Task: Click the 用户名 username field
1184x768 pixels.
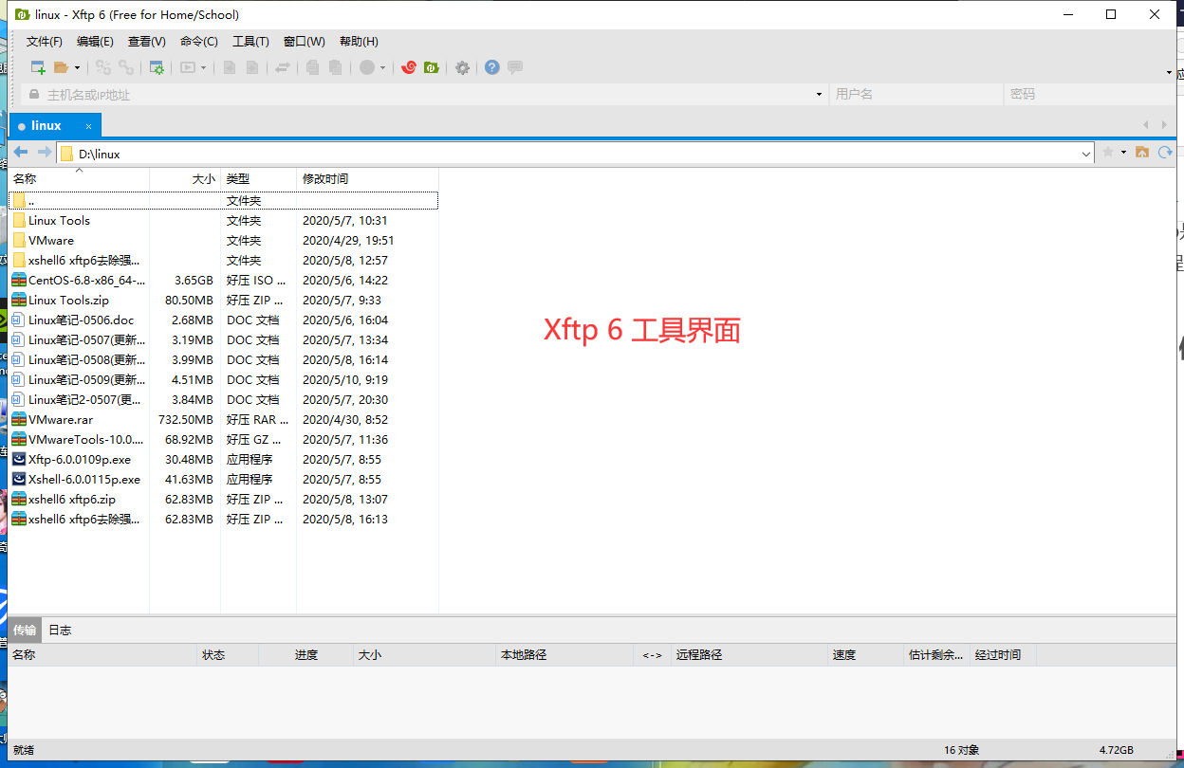Action: tap(916, 95)
